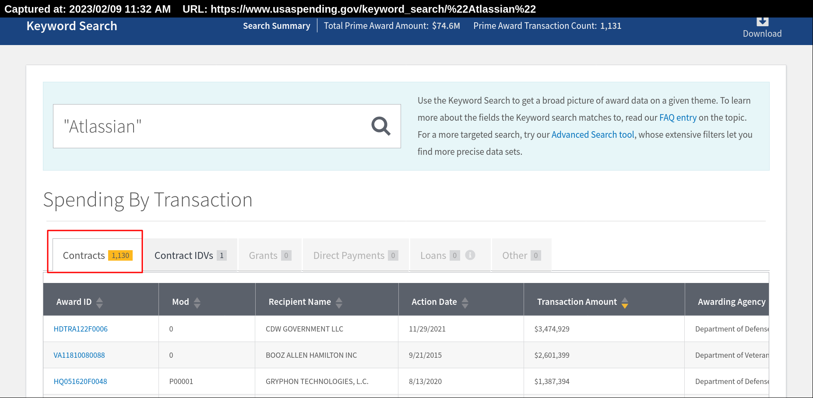This screenshot has height=398, width=813.
Task: Open the Loans tab
Action: coord(450,255)
